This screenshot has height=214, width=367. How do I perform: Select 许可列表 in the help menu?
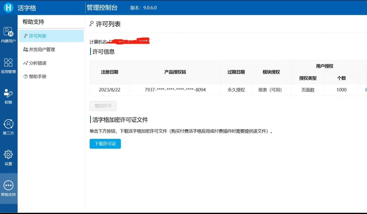pyautogui.click(x=51, y=36)
